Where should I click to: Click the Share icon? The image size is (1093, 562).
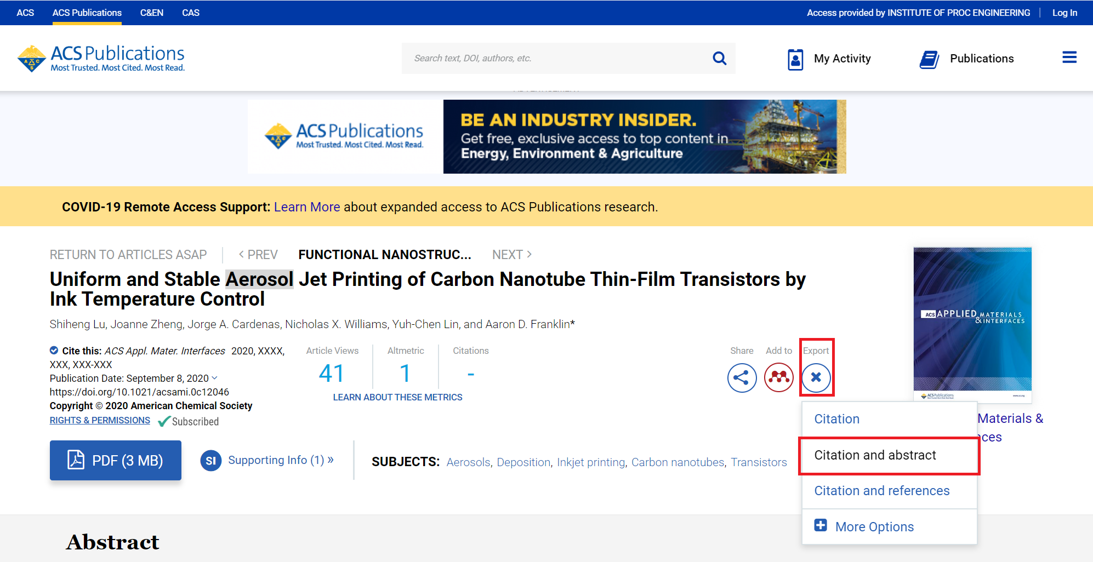point(742,377)
